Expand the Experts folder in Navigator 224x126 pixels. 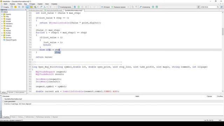(x=2, y=14)
